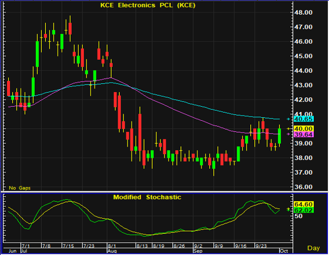
Task: Click the magenta arrow marker beside 39.64
Action: [x=288, y=134]
